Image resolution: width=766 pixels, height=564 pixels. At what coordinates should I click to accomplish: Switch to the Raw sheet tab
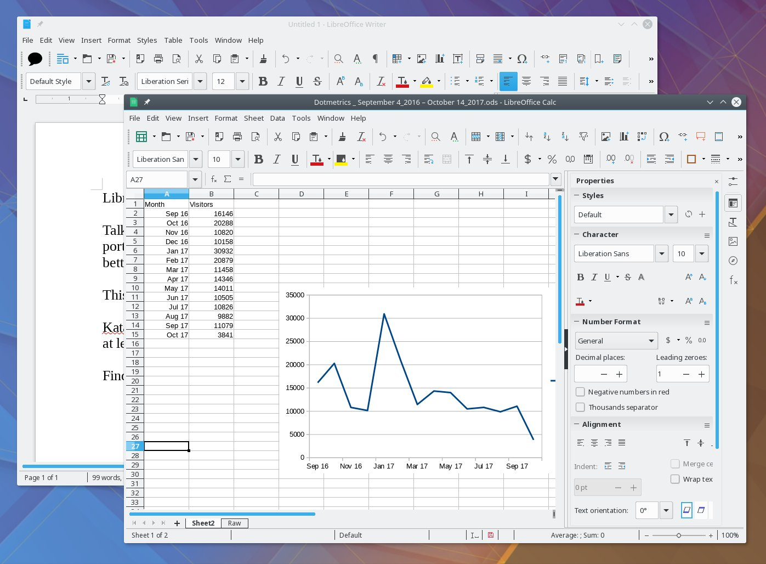(x=235, y=523)
